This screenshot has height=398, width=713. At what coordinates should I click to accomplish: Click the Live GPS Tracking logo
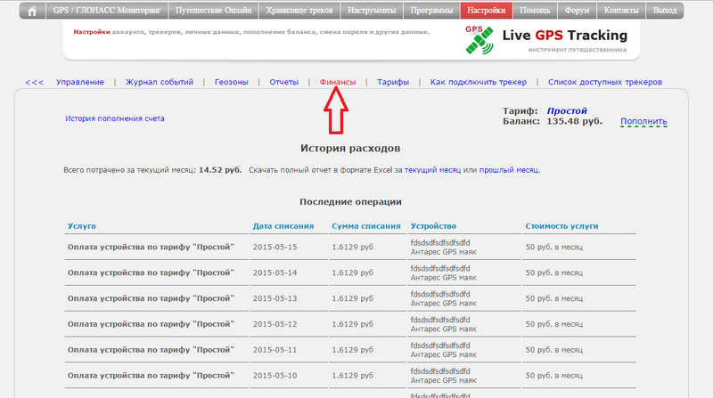coord(545,38)
